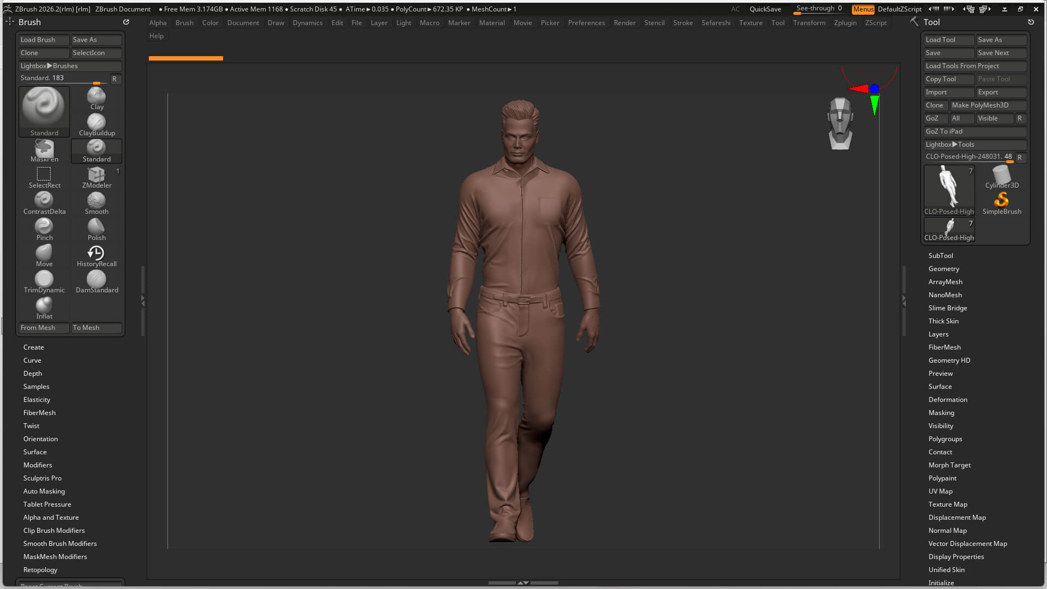The height and width of the screenshot is (589, 1047).
Task: Select the large CLO-Posed-High tool thumbnail
Action: (x=949, y=190)
